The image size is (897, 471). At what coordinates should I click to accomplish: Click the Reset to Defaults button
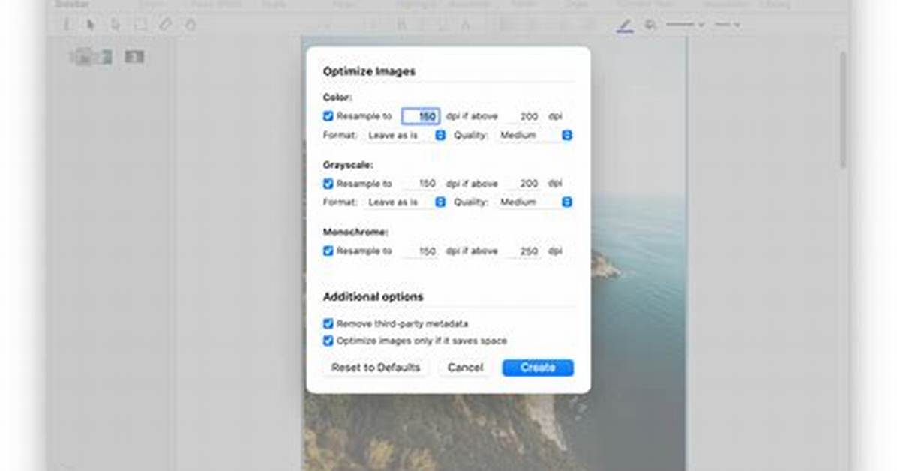(375, 367)
